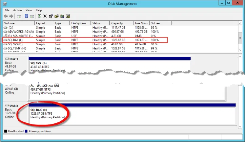Viewport: 245px width, 142px height.
Task: Select the SQLSYS (F:) volume row
Action: pos(87,44)
